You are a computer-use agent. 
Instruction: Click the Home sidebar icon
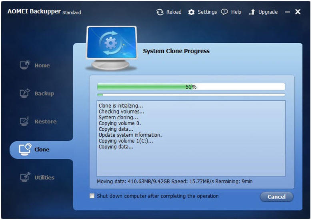pyautogui.click(x=25, y=65)
